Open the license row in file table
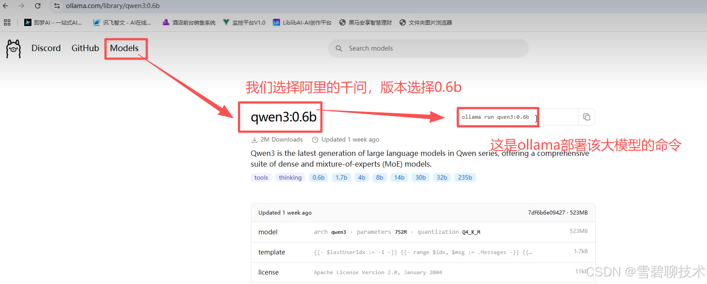This screenshot has width=707, height=284. point(423,272)
